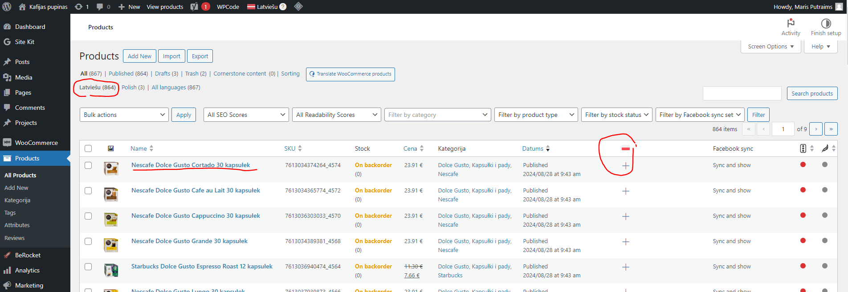This screenshot has width=848, height=292.
Task: Click the Add New product button
Action: pyautogui.click(x=139, y=56)
